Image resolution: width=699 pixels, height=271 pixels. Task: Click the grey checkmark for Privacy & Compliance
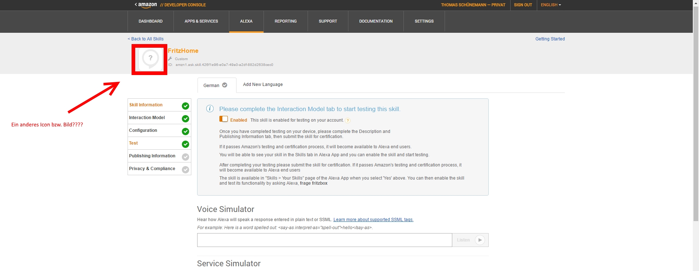pos(186,170)
